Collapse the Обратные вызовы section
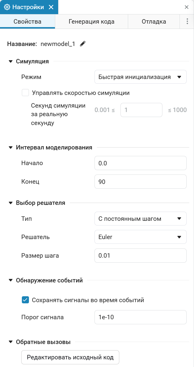194x367 pixels. point(11,342)
